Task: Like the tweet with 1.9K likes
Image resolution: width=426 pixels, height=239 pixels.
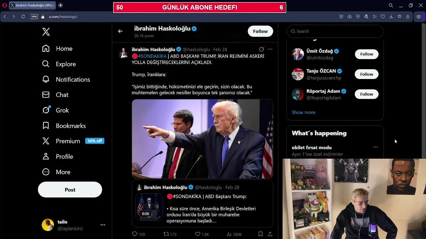Action: point(202,234)
